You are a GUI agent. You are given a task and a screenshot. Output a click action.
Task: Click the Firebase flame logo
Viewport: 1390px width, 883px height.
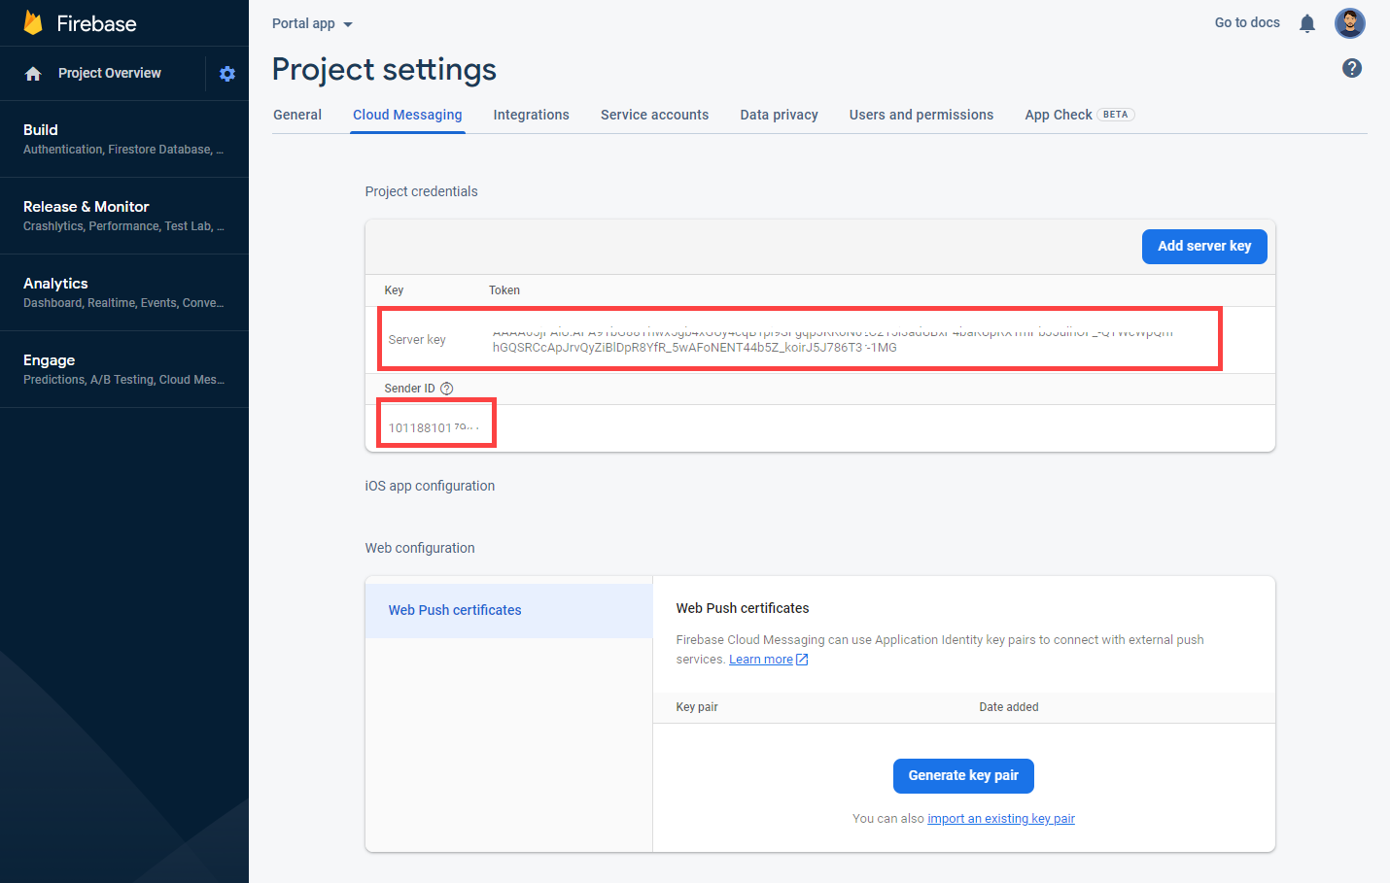point(33,22)
